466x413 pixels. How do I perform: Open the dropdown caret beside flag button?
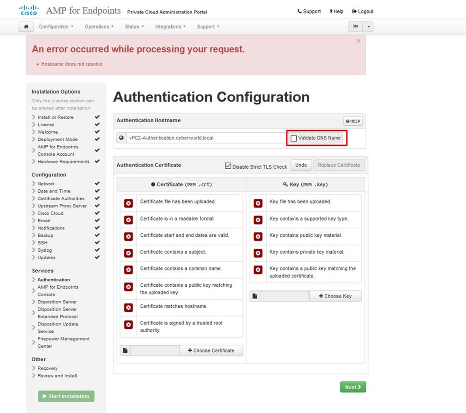[x=369, y=27]
